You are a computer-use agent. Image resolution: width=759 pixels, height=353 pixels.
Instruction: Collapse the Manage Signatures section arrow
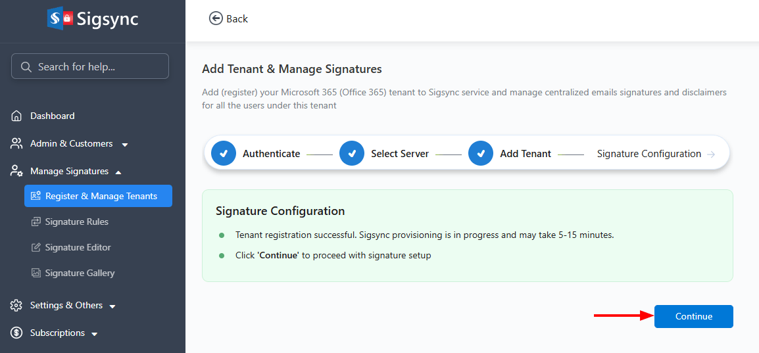pyautogui.click(x=118, y=172)
